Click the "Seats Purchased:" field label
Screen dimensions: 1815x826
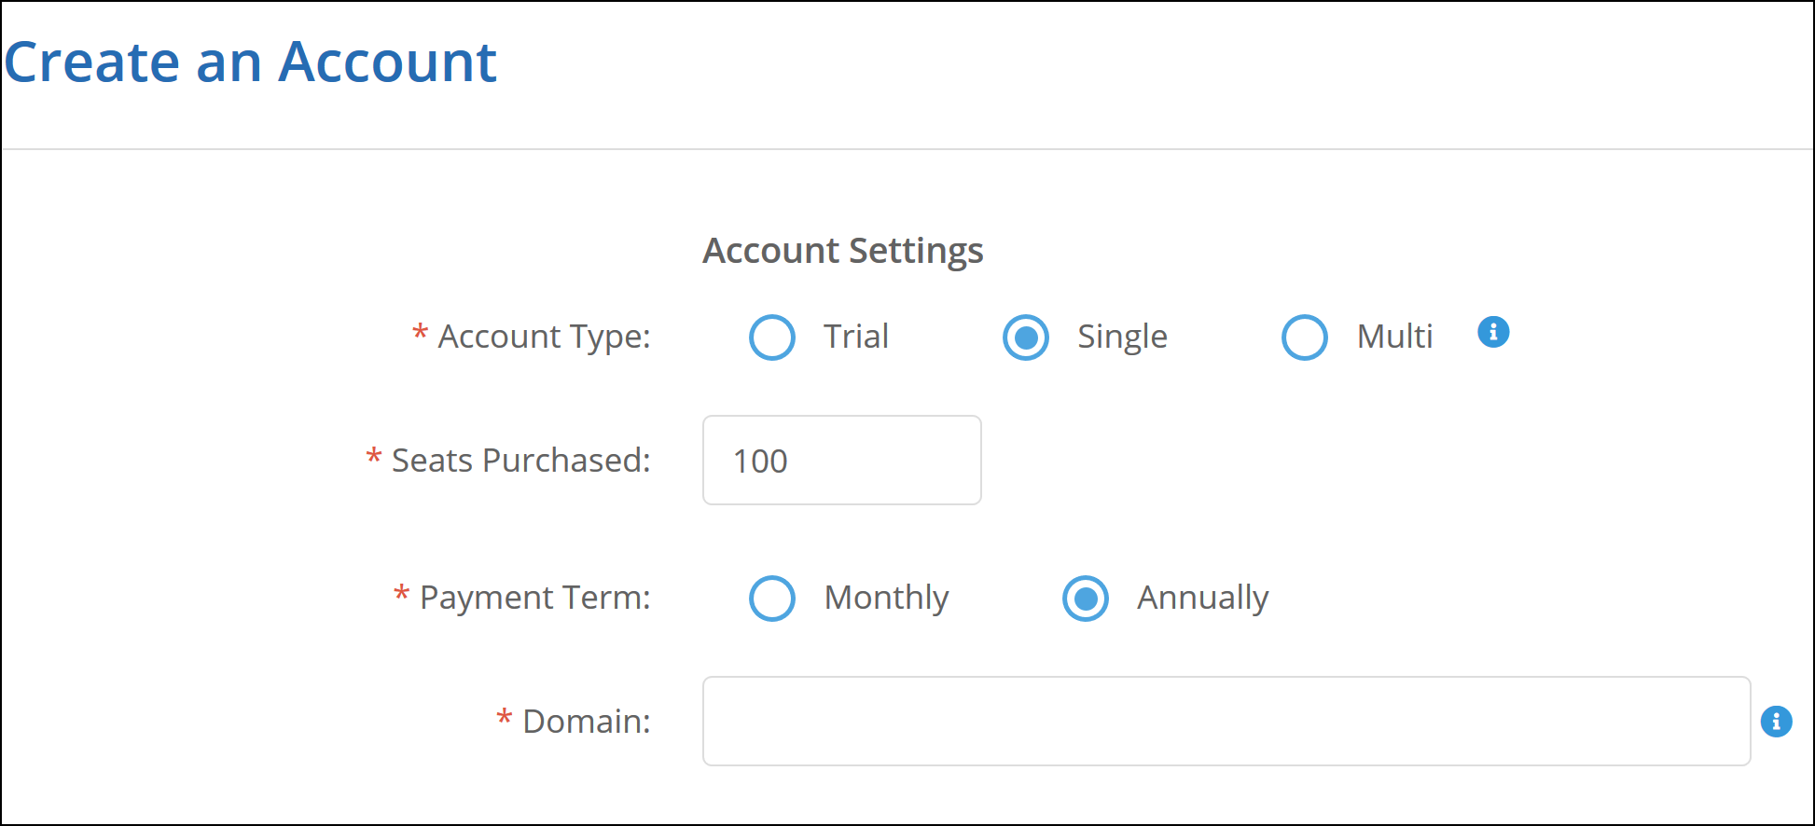coord(520,461)
